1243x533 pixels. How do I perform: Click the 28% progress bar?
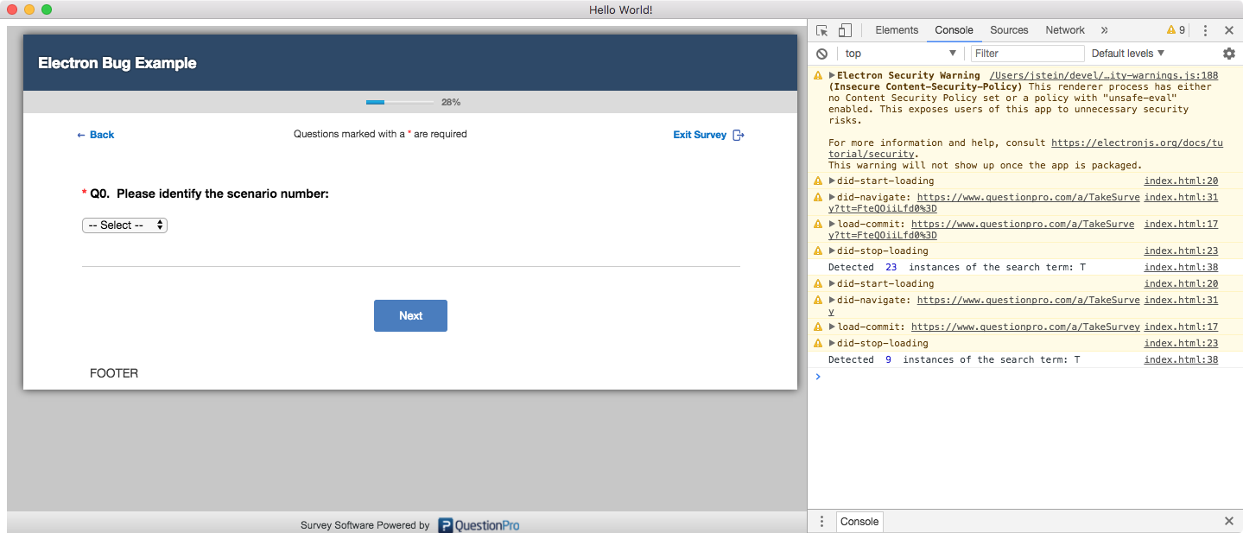click(x=399, y=102)
